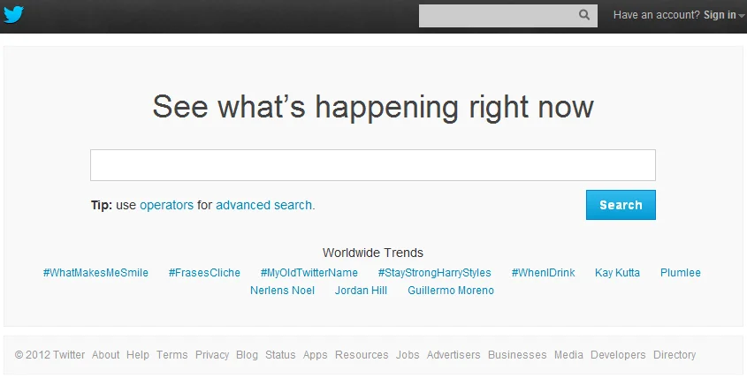
Task: Open #MyOldTwitterName trend
Action: point(309,273)
